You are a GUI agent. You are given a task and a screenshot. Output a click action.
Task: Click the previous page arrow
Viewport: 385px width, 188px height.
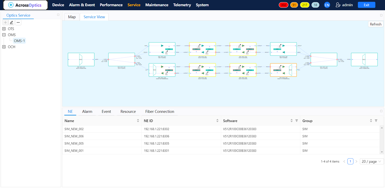(344, 162)
